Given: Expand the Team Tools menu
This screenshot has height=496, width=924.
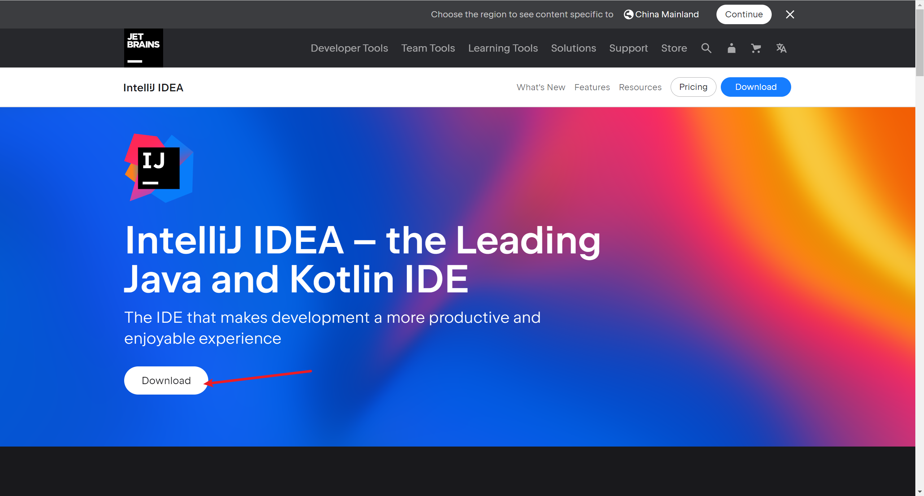Looking at the screenshot, I should (428, 48).
